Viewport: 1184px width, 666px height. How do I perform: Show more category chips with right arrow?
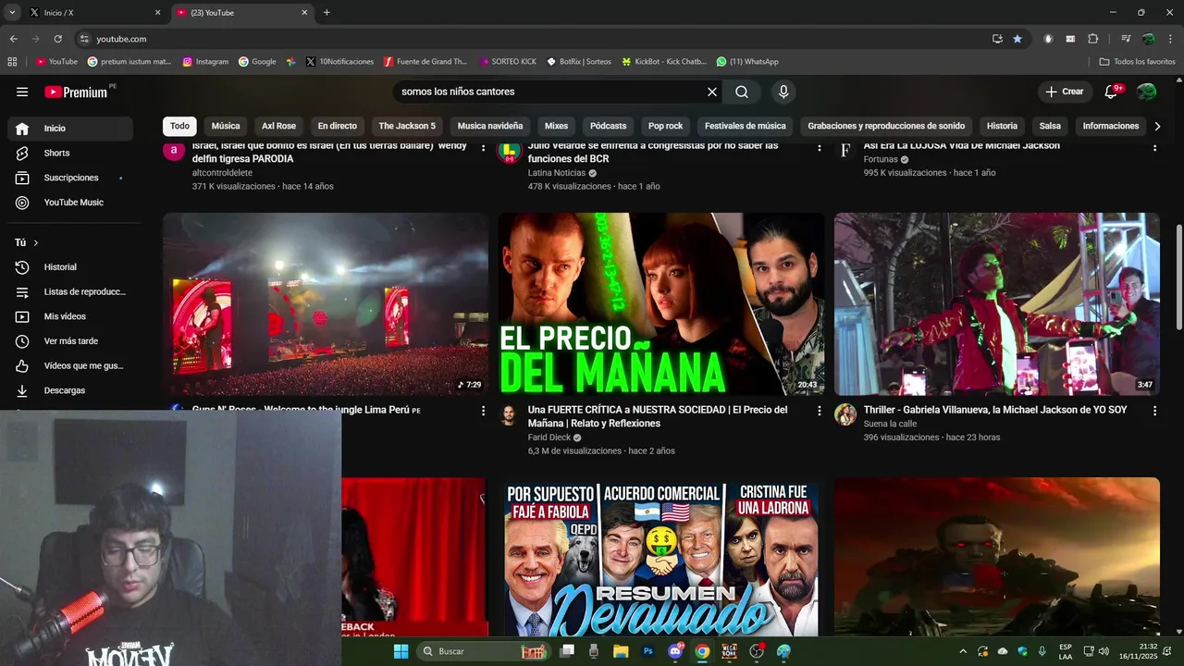(x=1157, y=126)
